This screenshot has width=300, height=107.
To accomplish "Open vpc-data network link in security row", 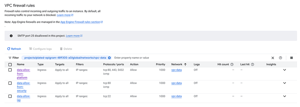I will [x=176, y=83].
